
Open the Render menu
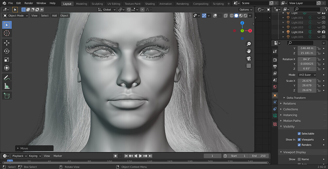click(29, 3)
